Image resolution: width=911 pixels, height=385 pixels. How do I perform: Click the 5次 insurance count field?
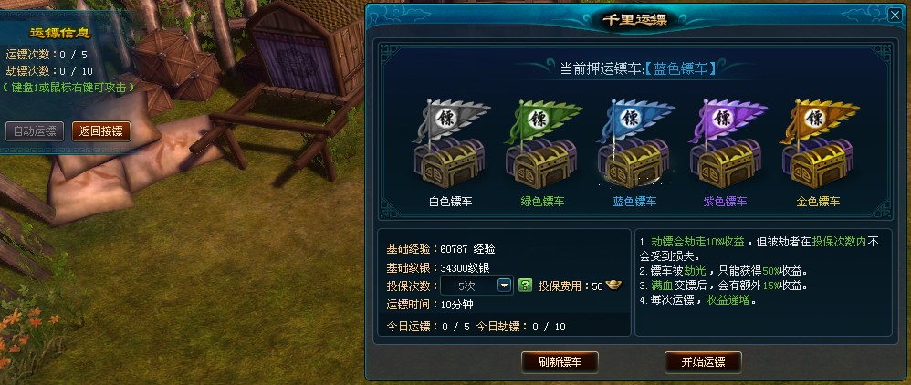tap(476, 286)
